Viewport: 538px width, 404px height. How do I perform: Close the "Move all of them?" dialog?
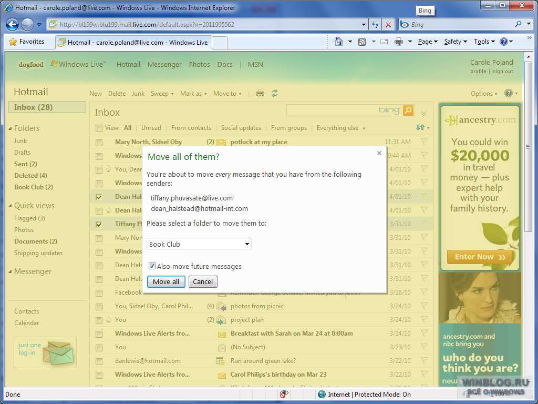(x=379, y=153)
